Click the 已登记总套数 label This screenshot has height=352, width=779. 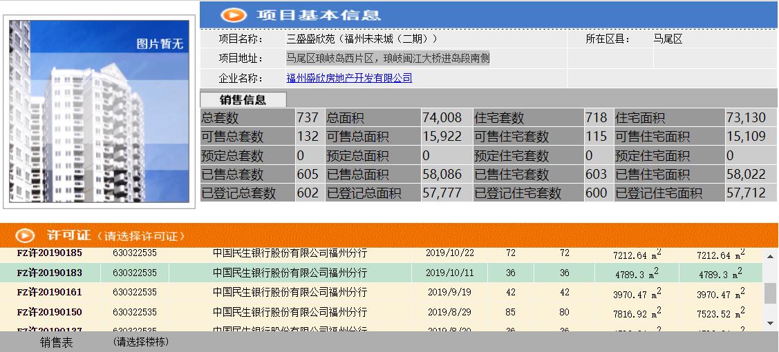pos(238,193)
